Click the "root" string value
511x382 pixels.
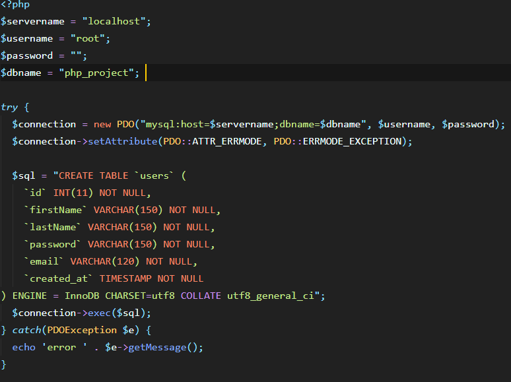87,38
